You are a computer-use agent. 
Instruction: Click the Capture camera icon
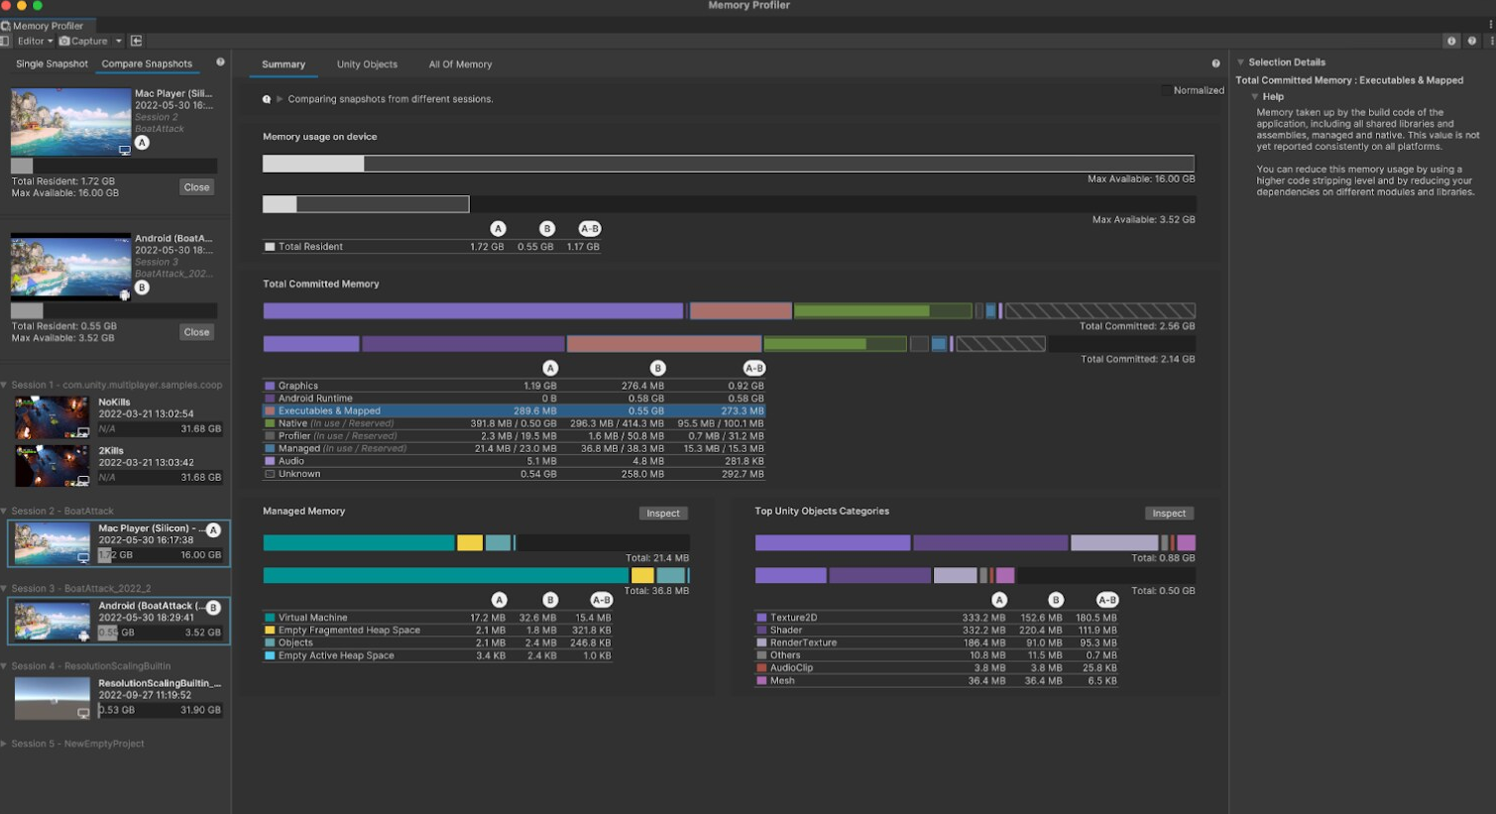coord(64,41)
